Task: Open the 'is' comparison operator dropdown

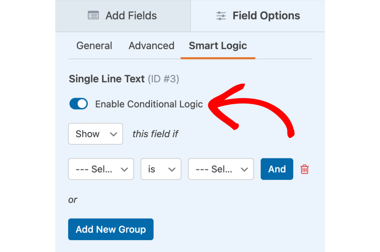Action: click(161, 169)
